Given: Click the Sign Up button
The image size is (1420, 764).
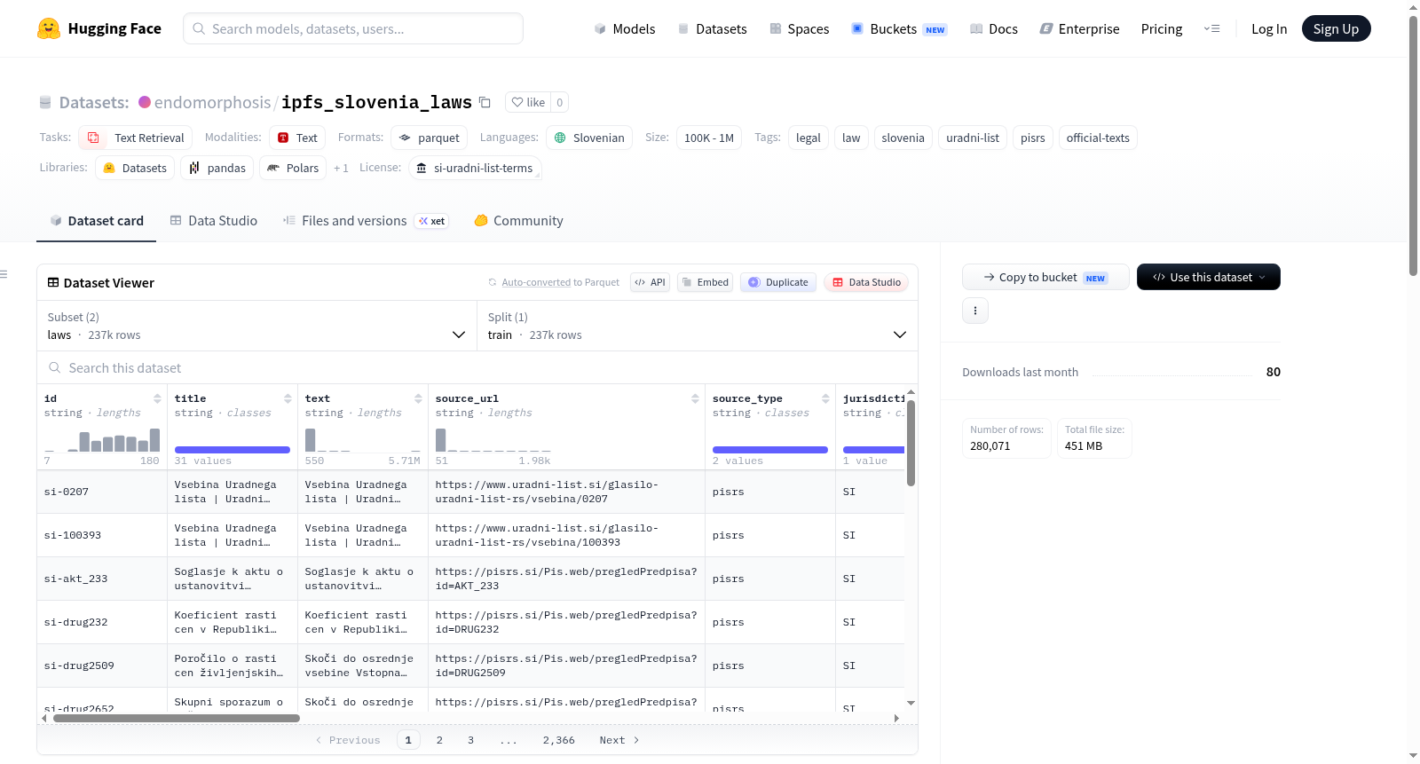Looking at the screenshot, I should [x=1336, y=28].
